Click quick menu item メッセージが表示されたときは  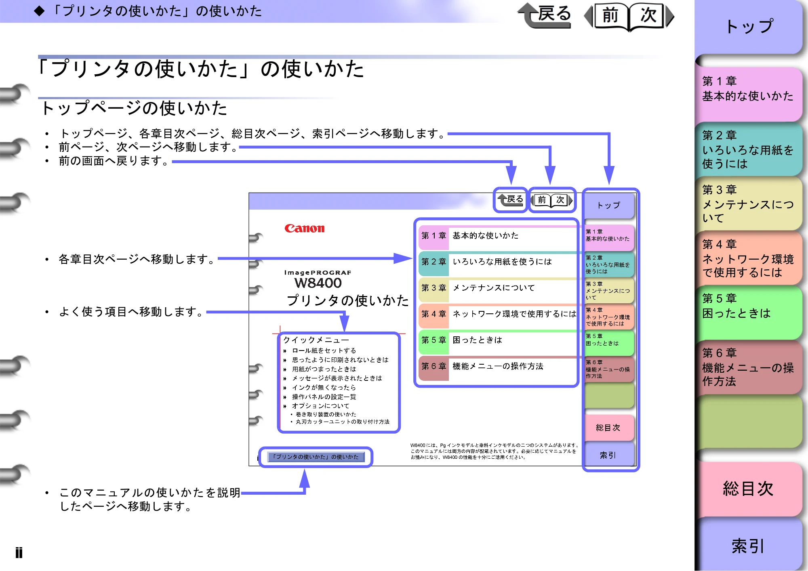coord(337,378)
